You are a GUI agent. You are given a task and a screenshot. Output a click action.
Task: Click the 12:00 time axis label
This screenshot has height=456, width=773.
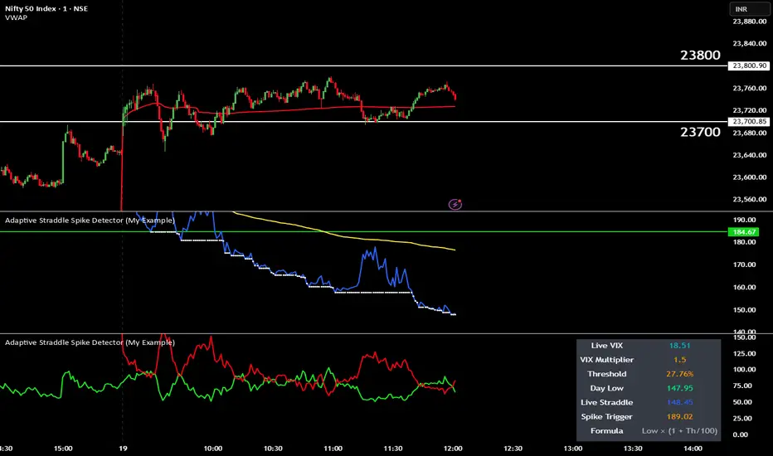pyautogui.click(x=453, y=448)
